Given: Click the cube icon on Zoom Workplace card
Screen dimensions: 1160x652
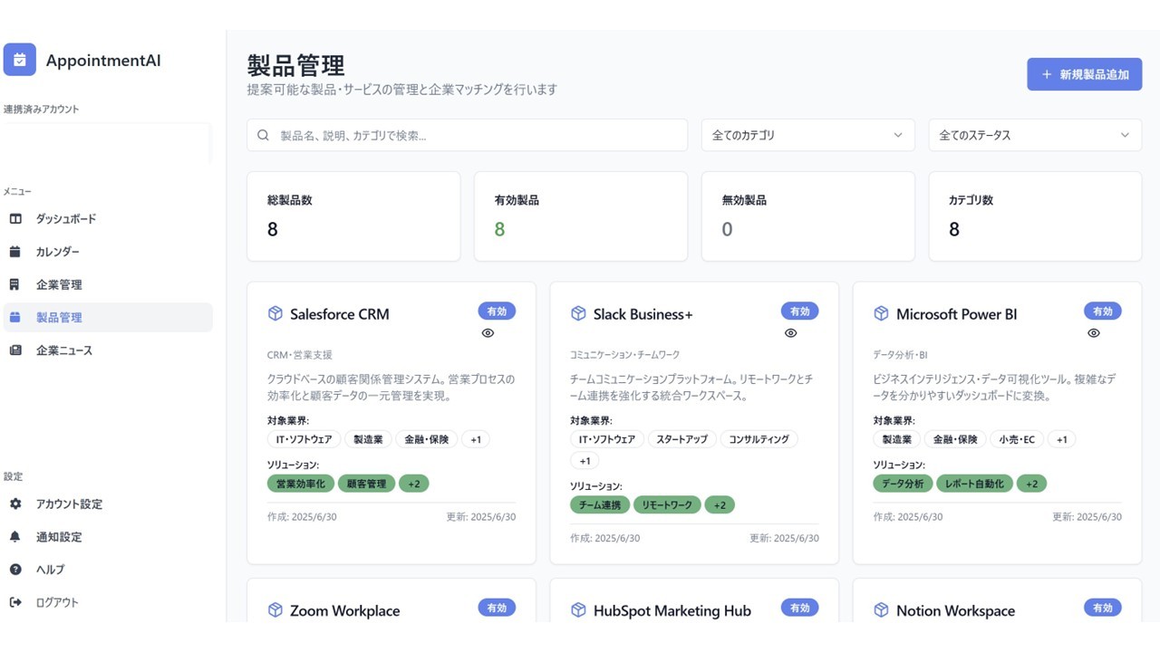Looking at the screenshot, I should click(x=275, y=610).
